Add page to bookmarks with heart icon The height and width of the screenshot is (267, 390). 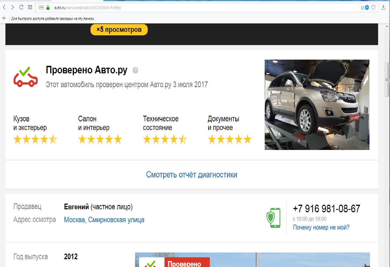[x=374, y=8]
